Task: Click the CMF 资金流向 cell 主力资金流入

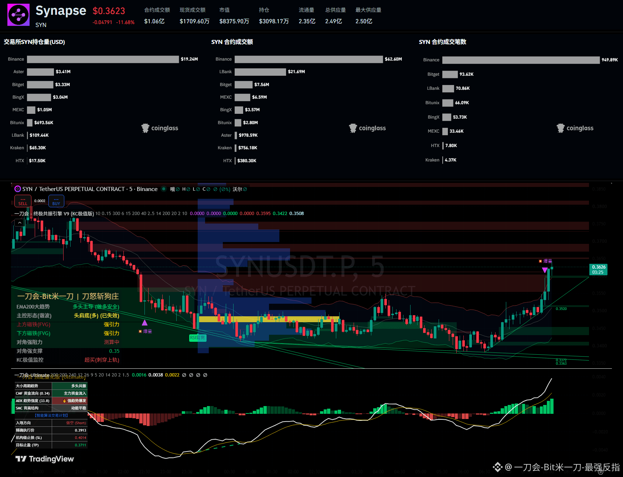Action: point(69,393)
